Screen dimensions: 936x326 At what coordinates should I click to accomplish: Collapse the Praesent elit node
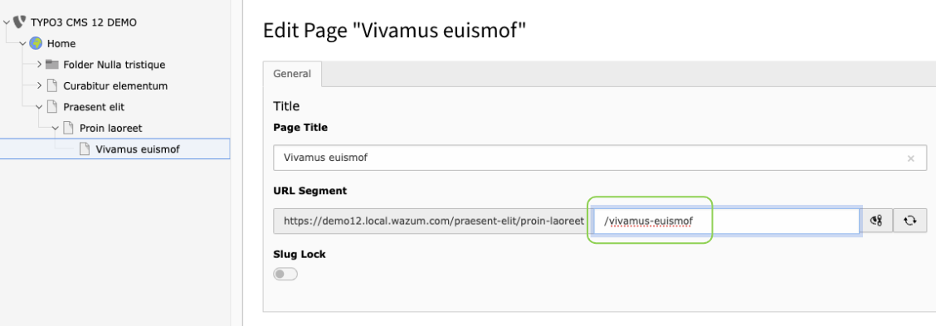(39, 107)
